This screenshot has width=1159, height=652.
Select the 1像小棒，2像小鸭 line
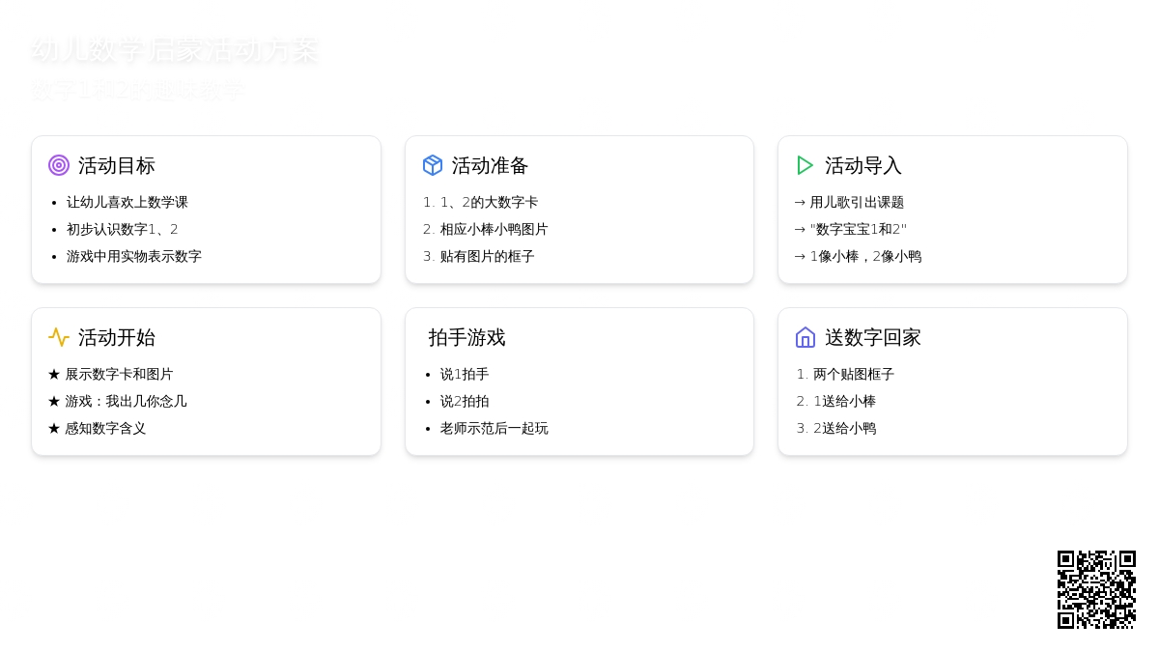tap(865, 256)
